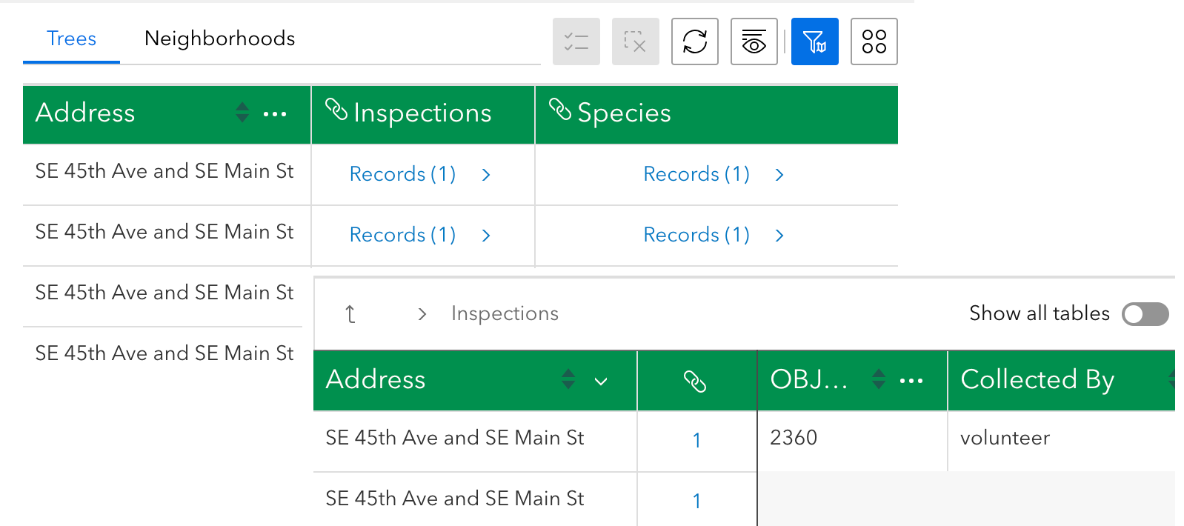Click related record count 1 in first row
The image size is (1184, 526).
[696, 440]
